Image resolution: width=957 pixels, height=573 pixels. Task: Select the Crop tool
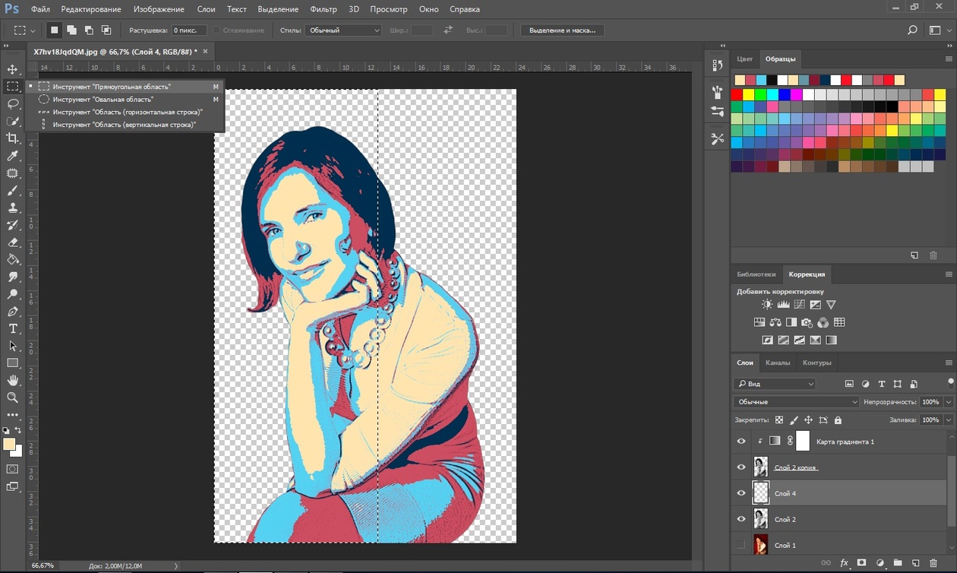click(13, 138)
